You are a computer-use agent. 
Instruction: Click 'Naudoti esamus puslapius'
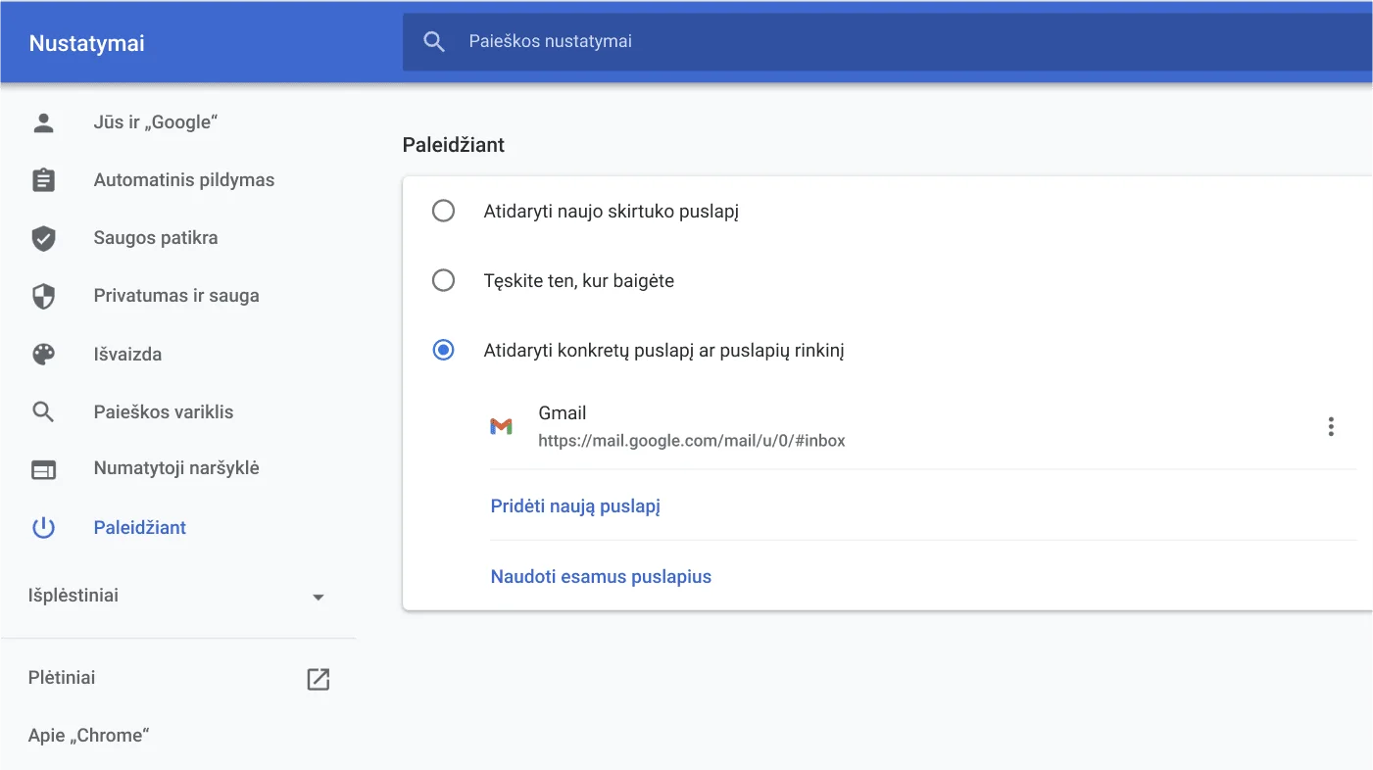point(601,576)
